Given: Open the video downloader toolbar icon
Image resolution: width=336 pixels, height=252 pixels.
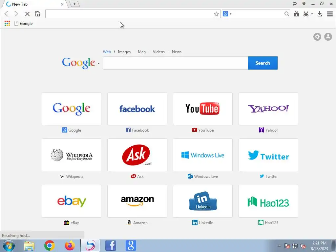Looking at the screenshot, I should pos(297,14).
